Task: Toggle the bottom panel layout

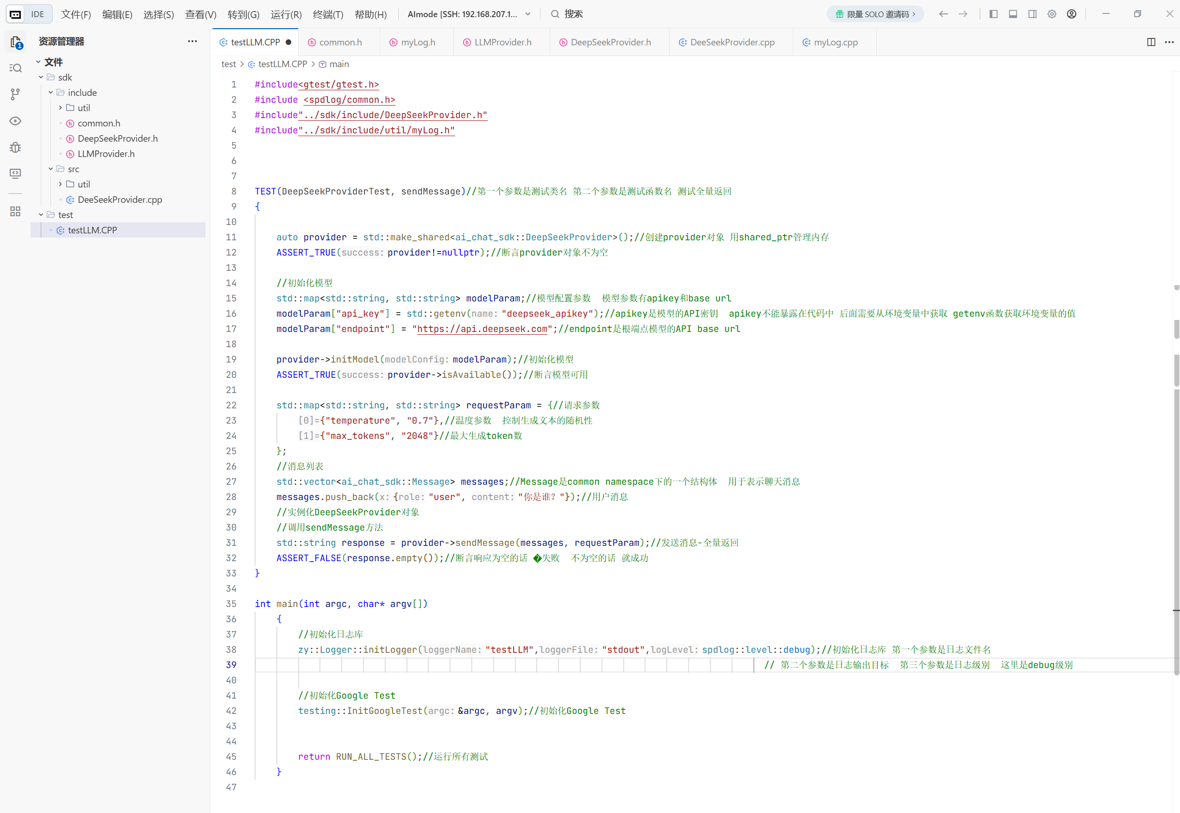Action: (x=1013, y=14)
